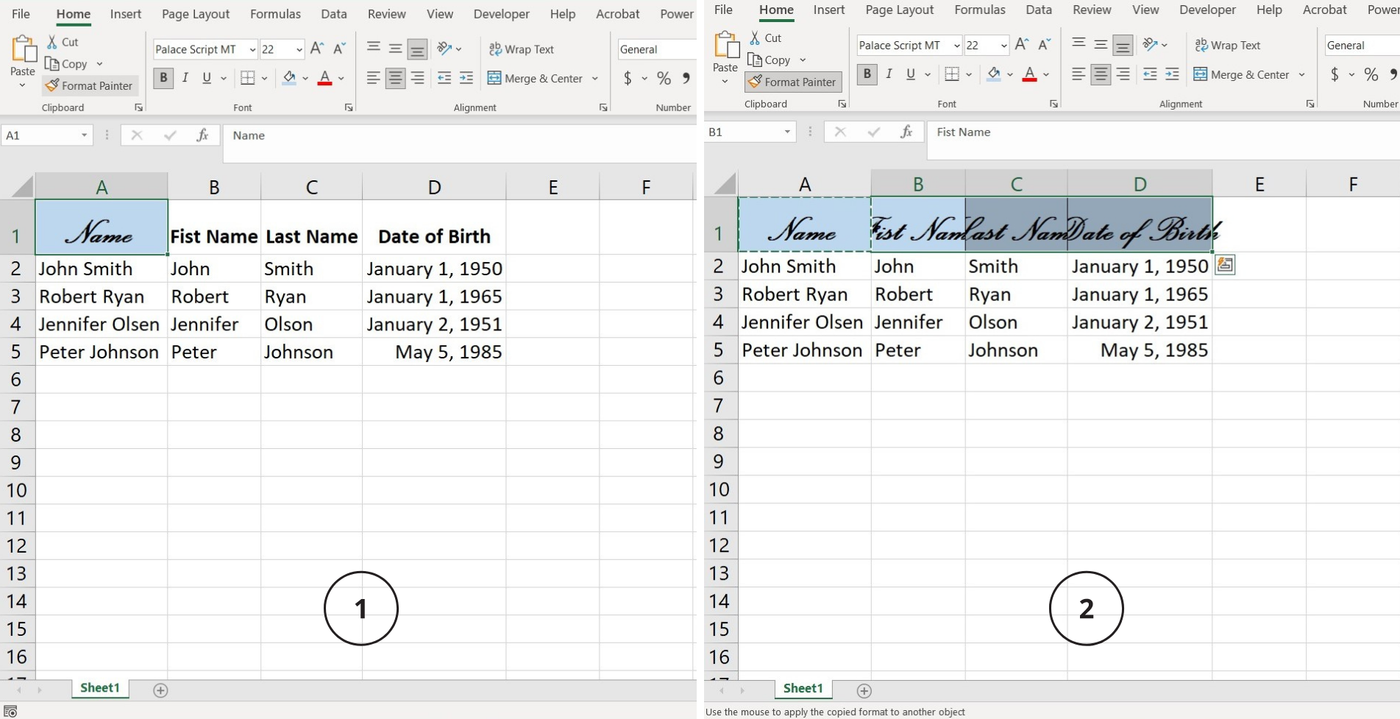Open font size dropdown in left window
The width and height of the screenshot is (1400, 719).
[299, 49]
